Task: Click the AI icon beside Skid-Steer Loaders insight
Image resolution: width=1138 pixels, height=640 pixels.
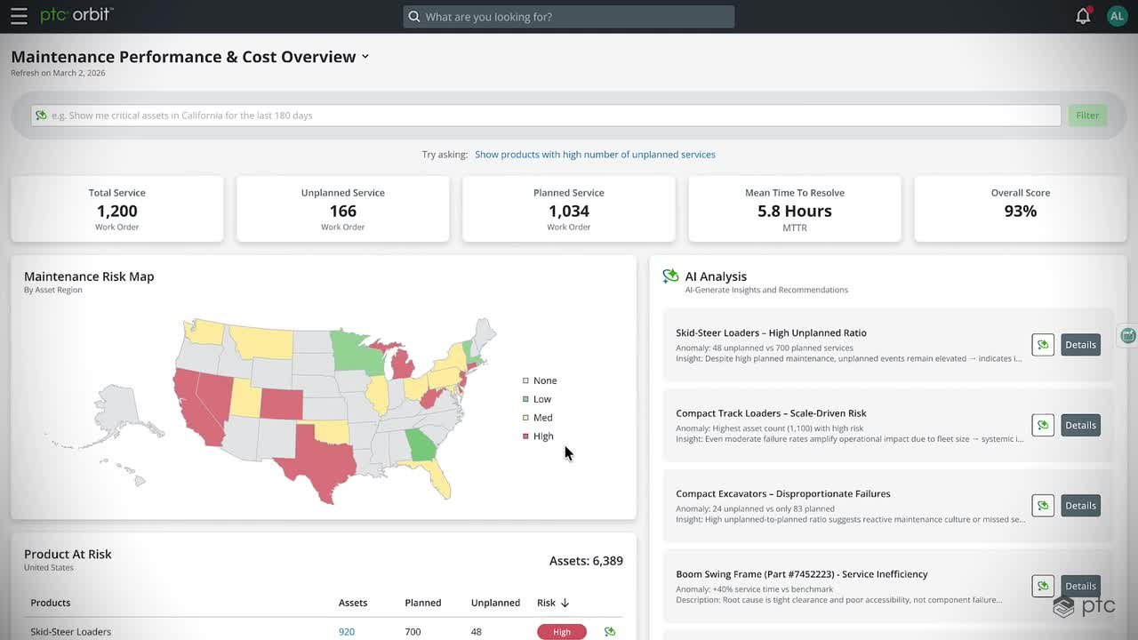Action: pos(1043,345)
